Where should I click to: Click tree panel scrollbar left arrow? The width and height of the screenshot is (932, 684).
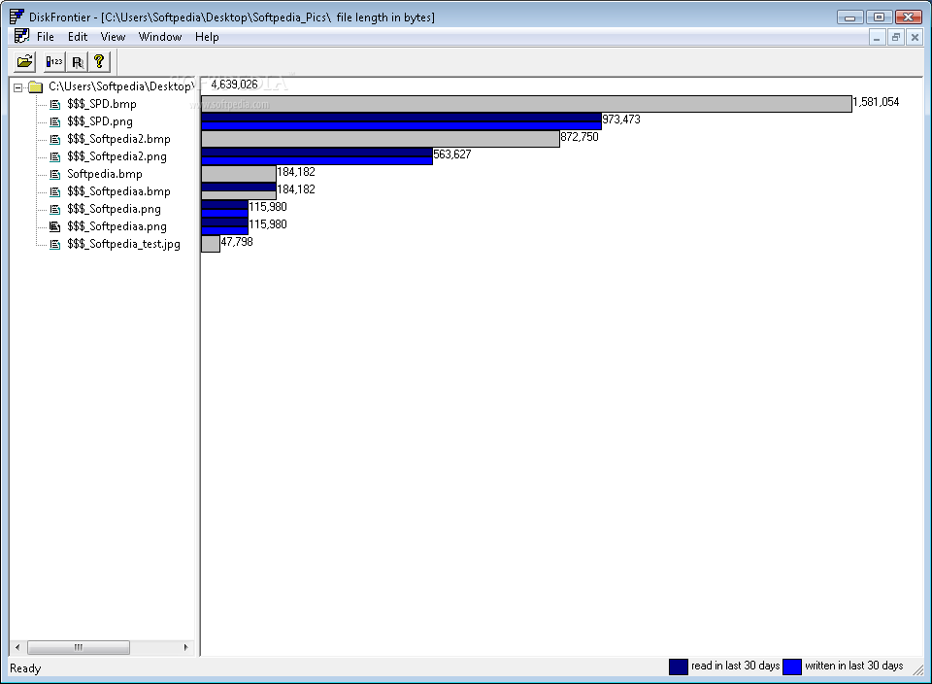point(17,647)
